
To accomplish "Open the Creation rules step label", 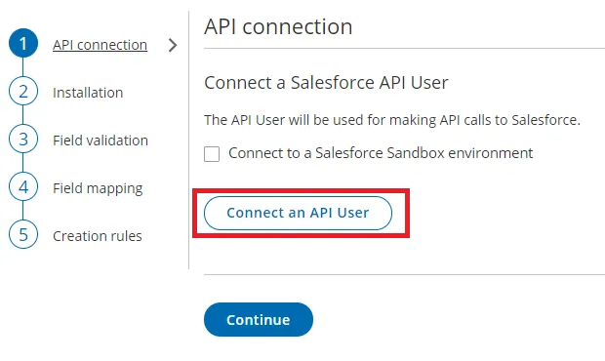I will [98, 236].
